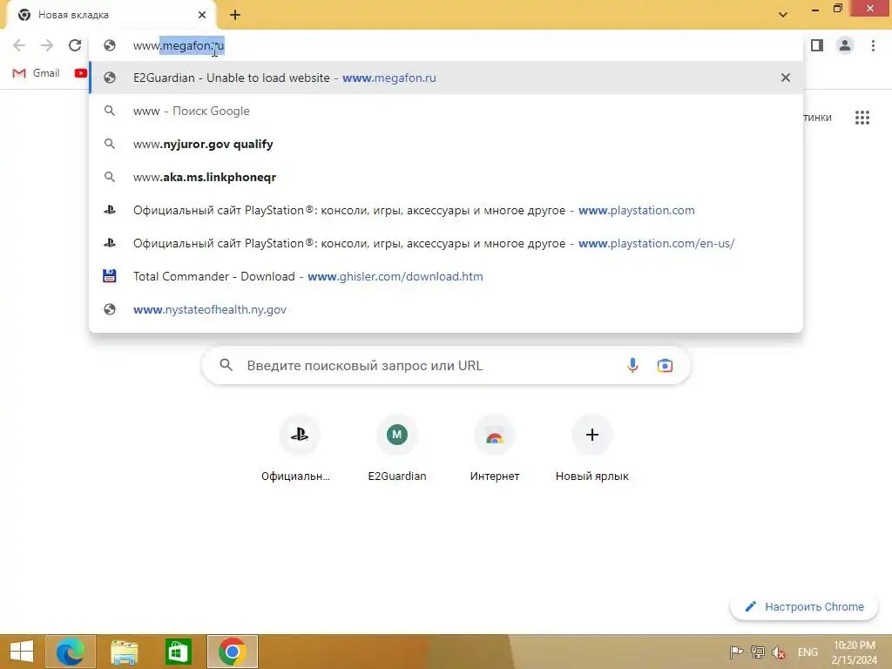Go back with the back arrow

click(x=19, y=45)
